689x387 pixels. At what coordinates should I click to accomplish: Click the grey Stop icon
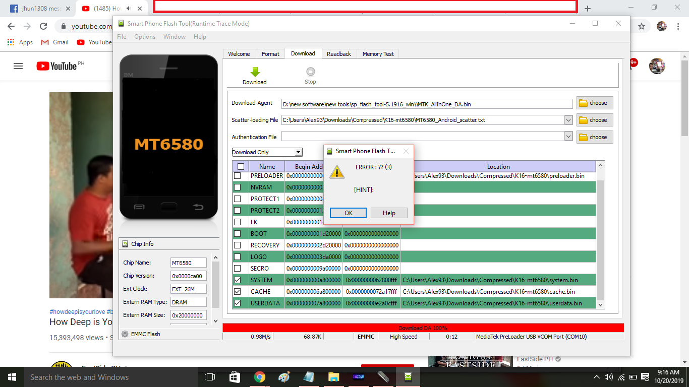tap(311, 72)
